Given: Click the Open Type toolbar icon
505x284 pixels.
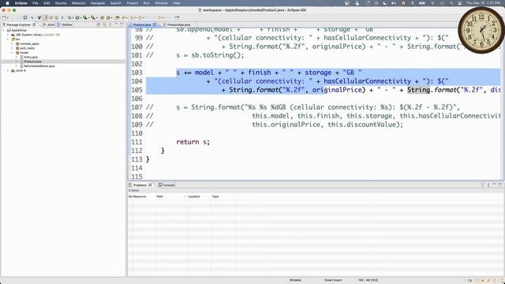Looking at the screenshot, I should click(x=118, y=17).
